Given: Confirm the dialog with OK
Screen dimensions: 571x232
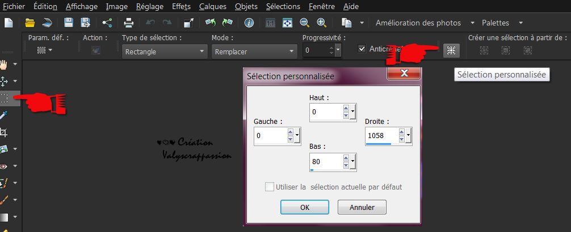Looking at the screenshot, I should pyautogui.click(x=304, y=207).
